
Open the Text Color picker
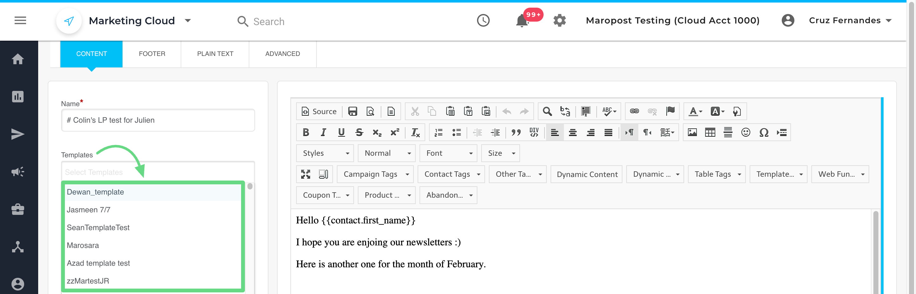click(695, 111)
